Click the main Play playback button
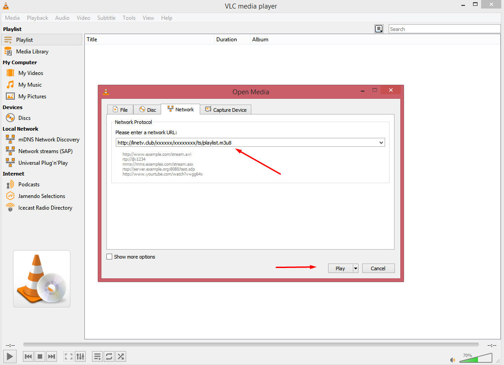Image resolution: width=504 pixels, height=365 pixels. coord(9,356)
